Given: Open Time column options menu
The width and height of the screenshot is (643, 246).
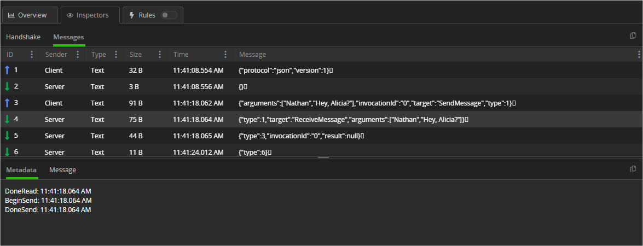Looking at the screenshot, I should [x=225, y=55].
